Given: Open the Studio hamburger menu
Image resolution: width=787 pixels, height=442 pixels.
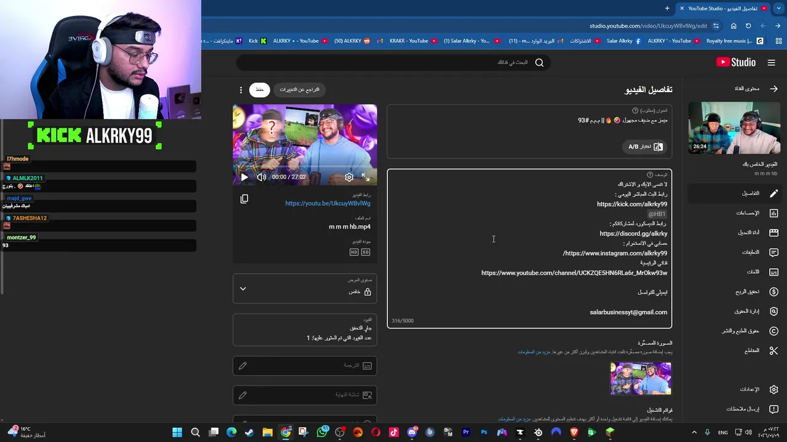Looking at the screenshot, I should pyautogui.click(x=772, y=62).
